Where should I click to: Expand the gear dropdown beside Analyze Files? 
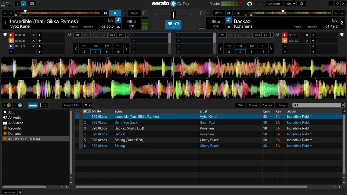87,105
